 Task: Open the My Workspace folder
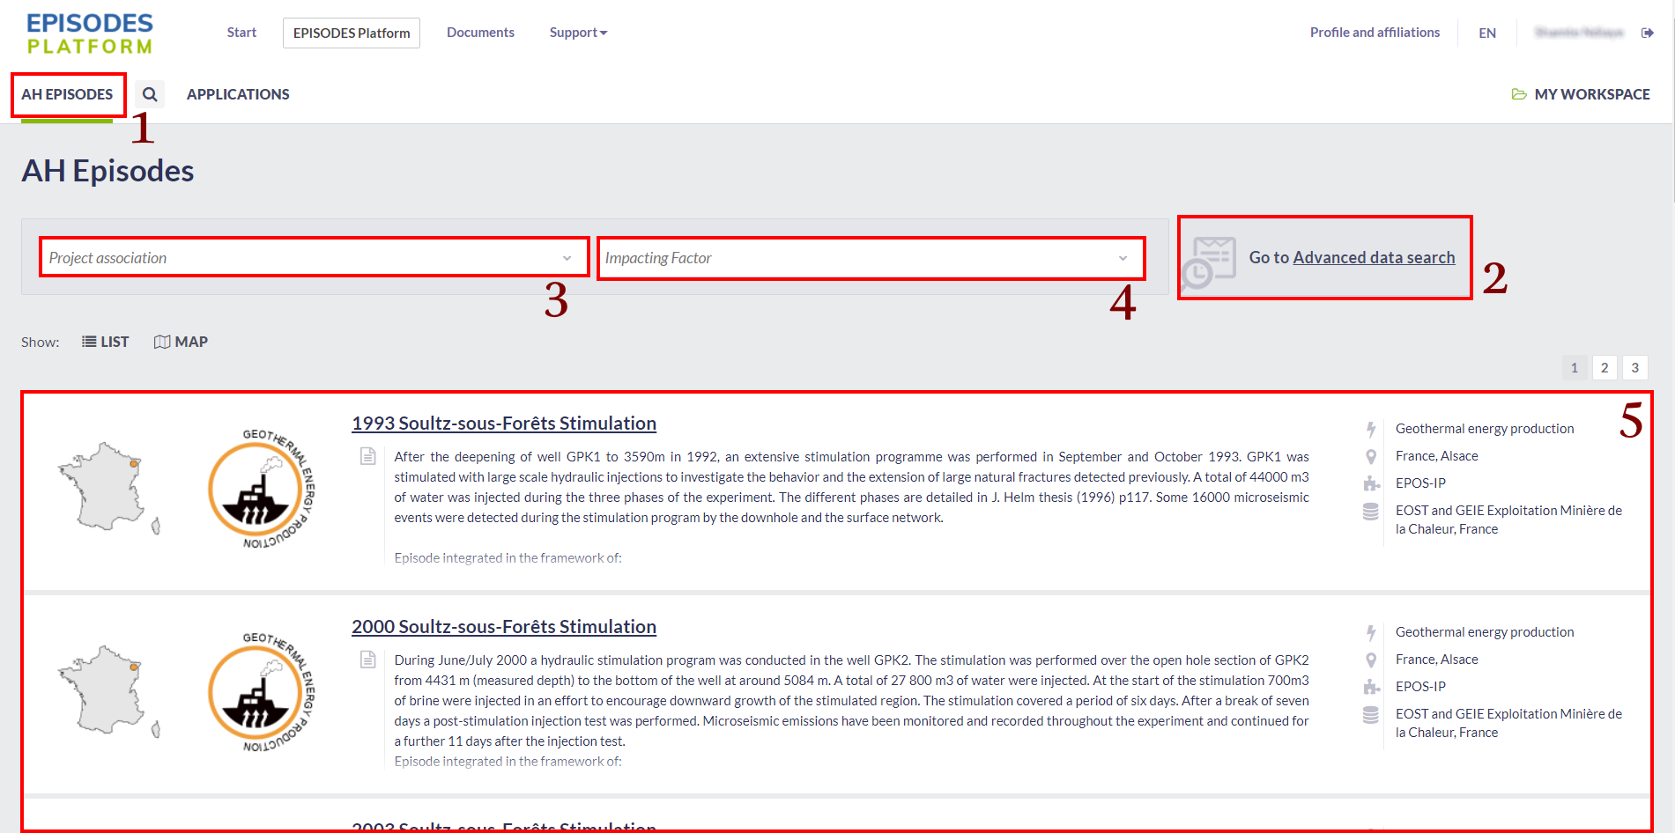(1581, 94)
